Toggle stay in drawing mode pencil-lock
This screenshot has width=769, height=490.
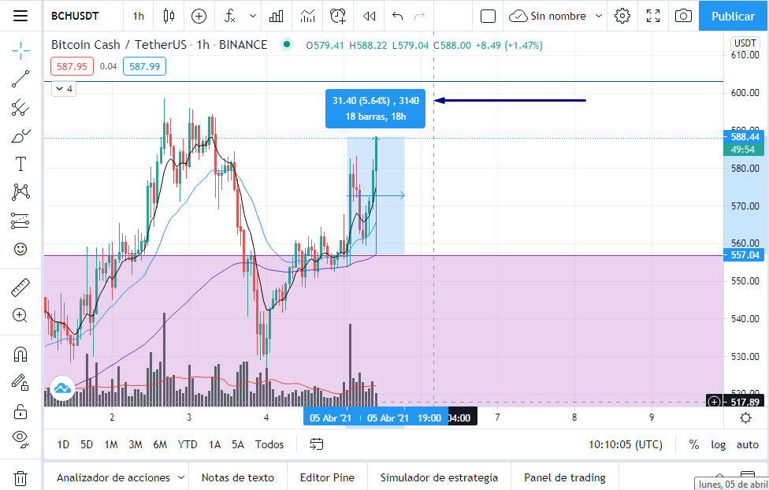tap(20, 382)
